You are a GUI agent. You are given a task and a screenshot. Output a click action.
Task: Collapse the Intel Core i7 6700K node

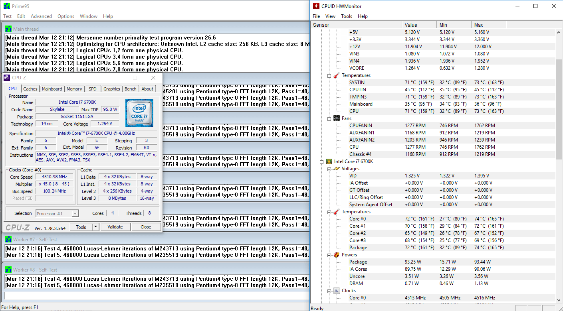322,161
